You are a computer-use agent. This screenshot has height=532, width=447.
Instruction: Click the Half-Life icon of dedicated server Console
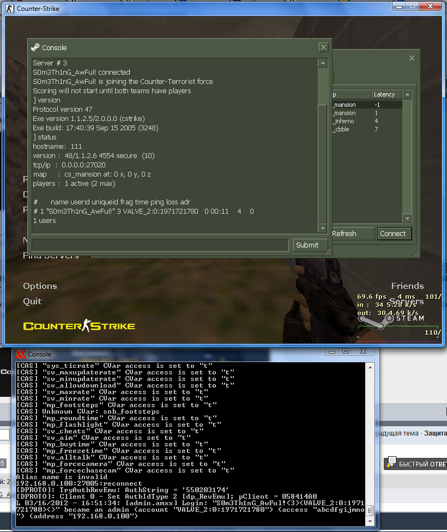point(21,354)
